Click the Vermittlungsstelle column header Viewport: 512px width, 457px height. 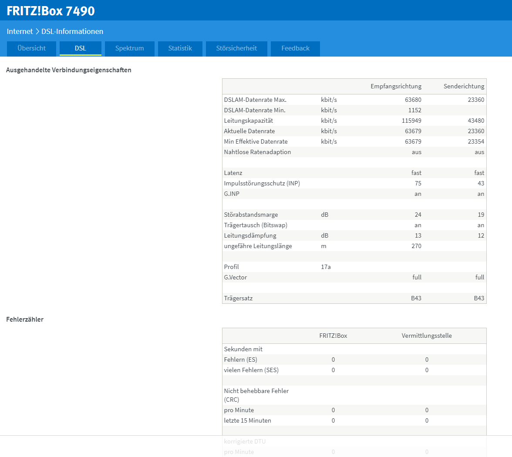pos(427,336)
